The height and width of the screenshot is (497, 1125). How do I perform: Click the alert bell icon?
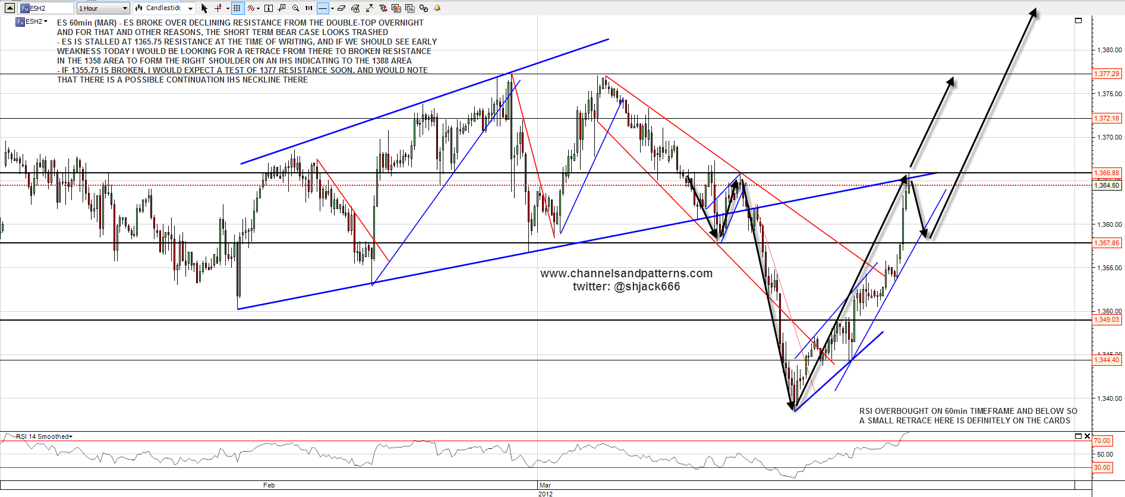point(437,8)
